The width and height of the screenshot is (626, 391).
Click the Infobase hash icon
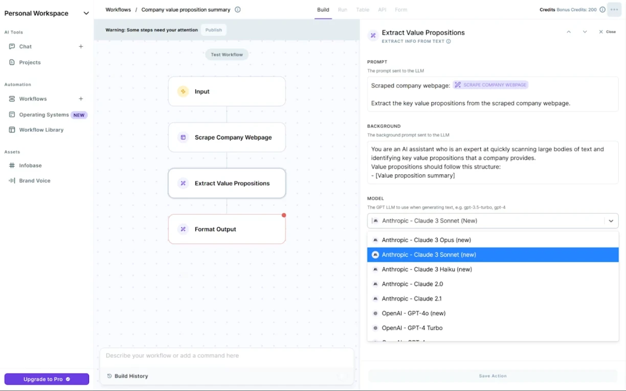[12, 166]
